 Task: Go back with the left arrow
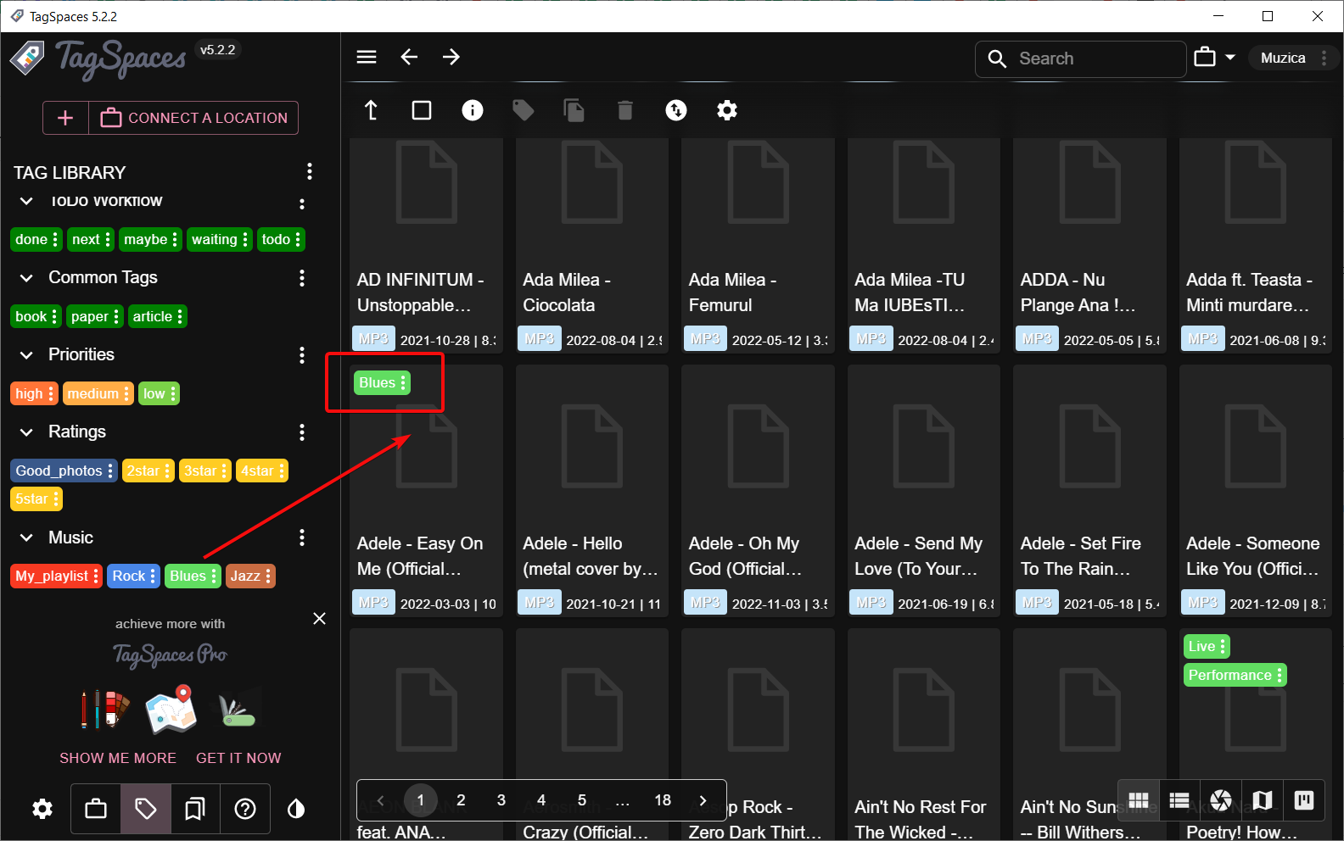(409, 57)
